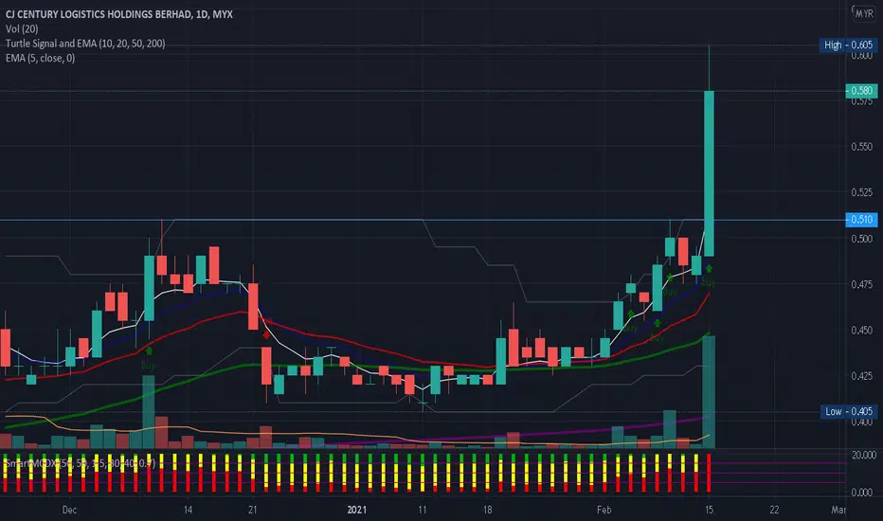The image size is (883, 521).
Task: Click the 0.550 price axis value
Action: (861, 147)
